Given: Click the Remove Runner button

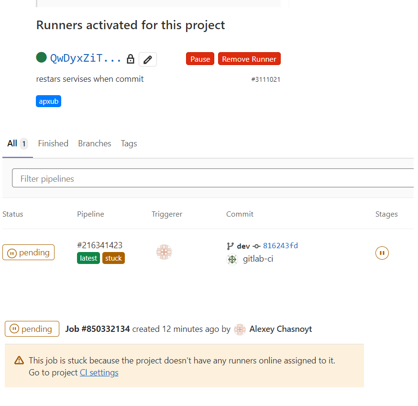Looking at the screenshot, I should pyautogui.click(x=249, y=59).
